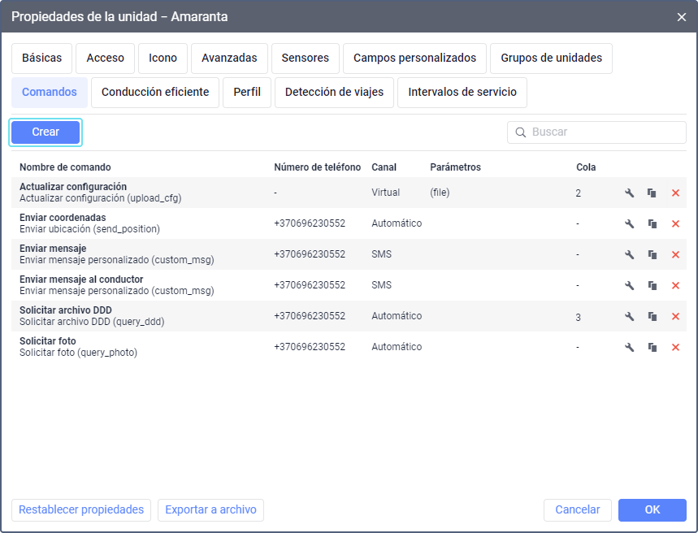Copy the Enviar coordenadas command
The width and height of the screenshot is (698, 533).
coord(652,224)
